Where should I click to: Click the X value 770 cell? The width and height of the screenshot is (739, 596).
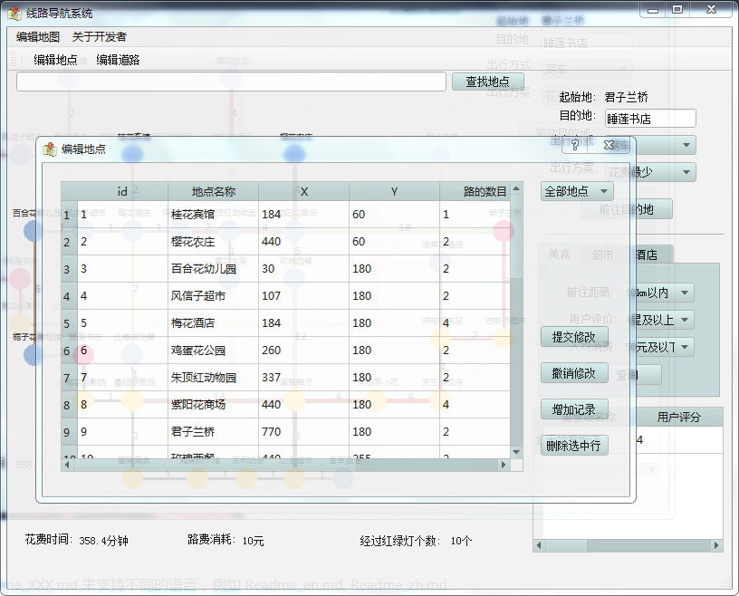tap(303, 432)
